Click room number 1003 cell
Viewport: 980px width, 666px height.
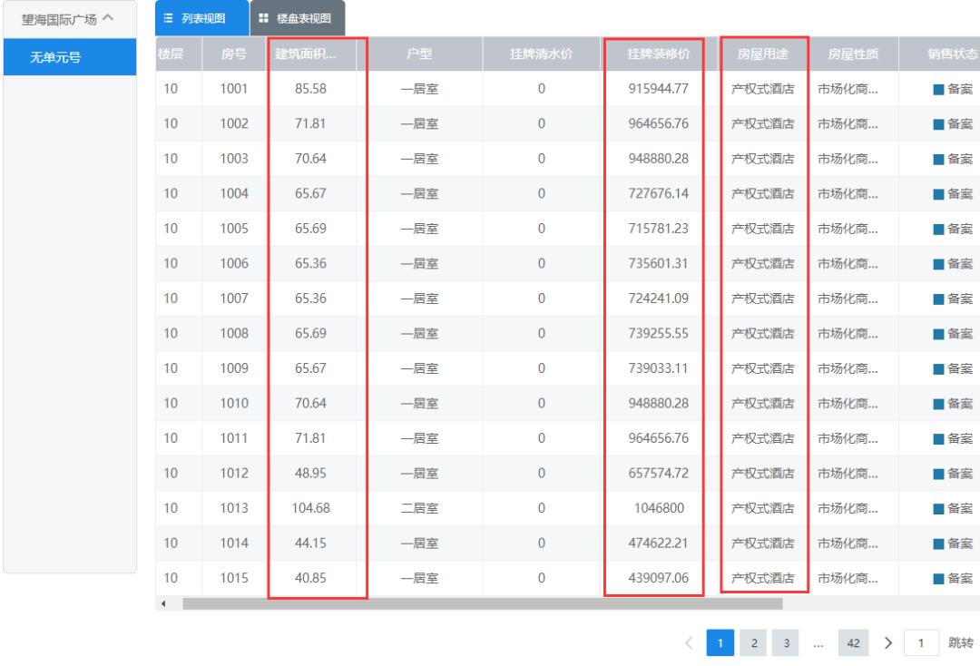234,159
